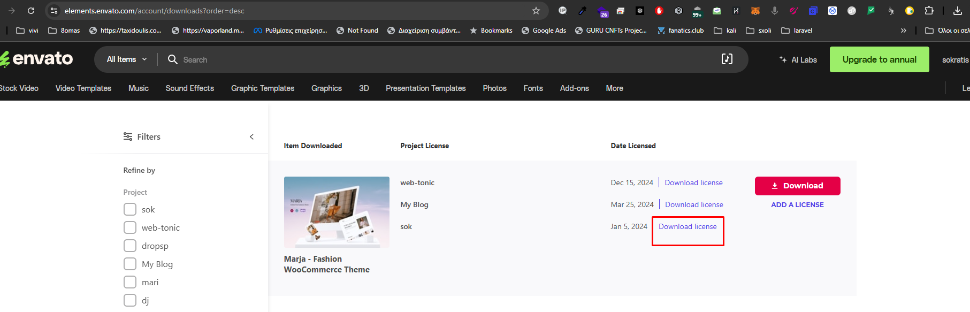The image size is (970, 312).
Task: Open the pink swoosh extension icon
Action: click(x=794, y=11)
